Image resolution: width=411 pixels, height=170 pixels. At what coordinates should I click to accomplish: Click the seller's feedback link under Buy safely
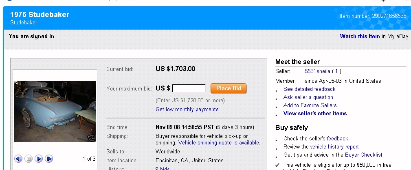tap(337, 139)
